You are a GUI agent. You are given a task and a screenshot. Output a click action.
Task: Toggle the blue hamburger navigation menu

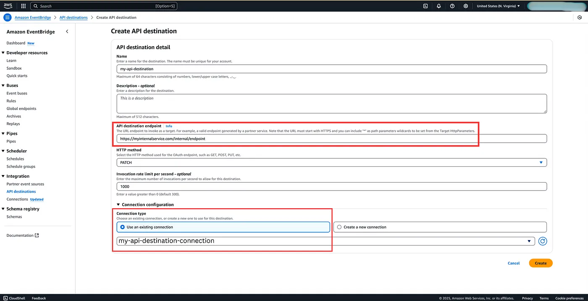tap(7, 18)
